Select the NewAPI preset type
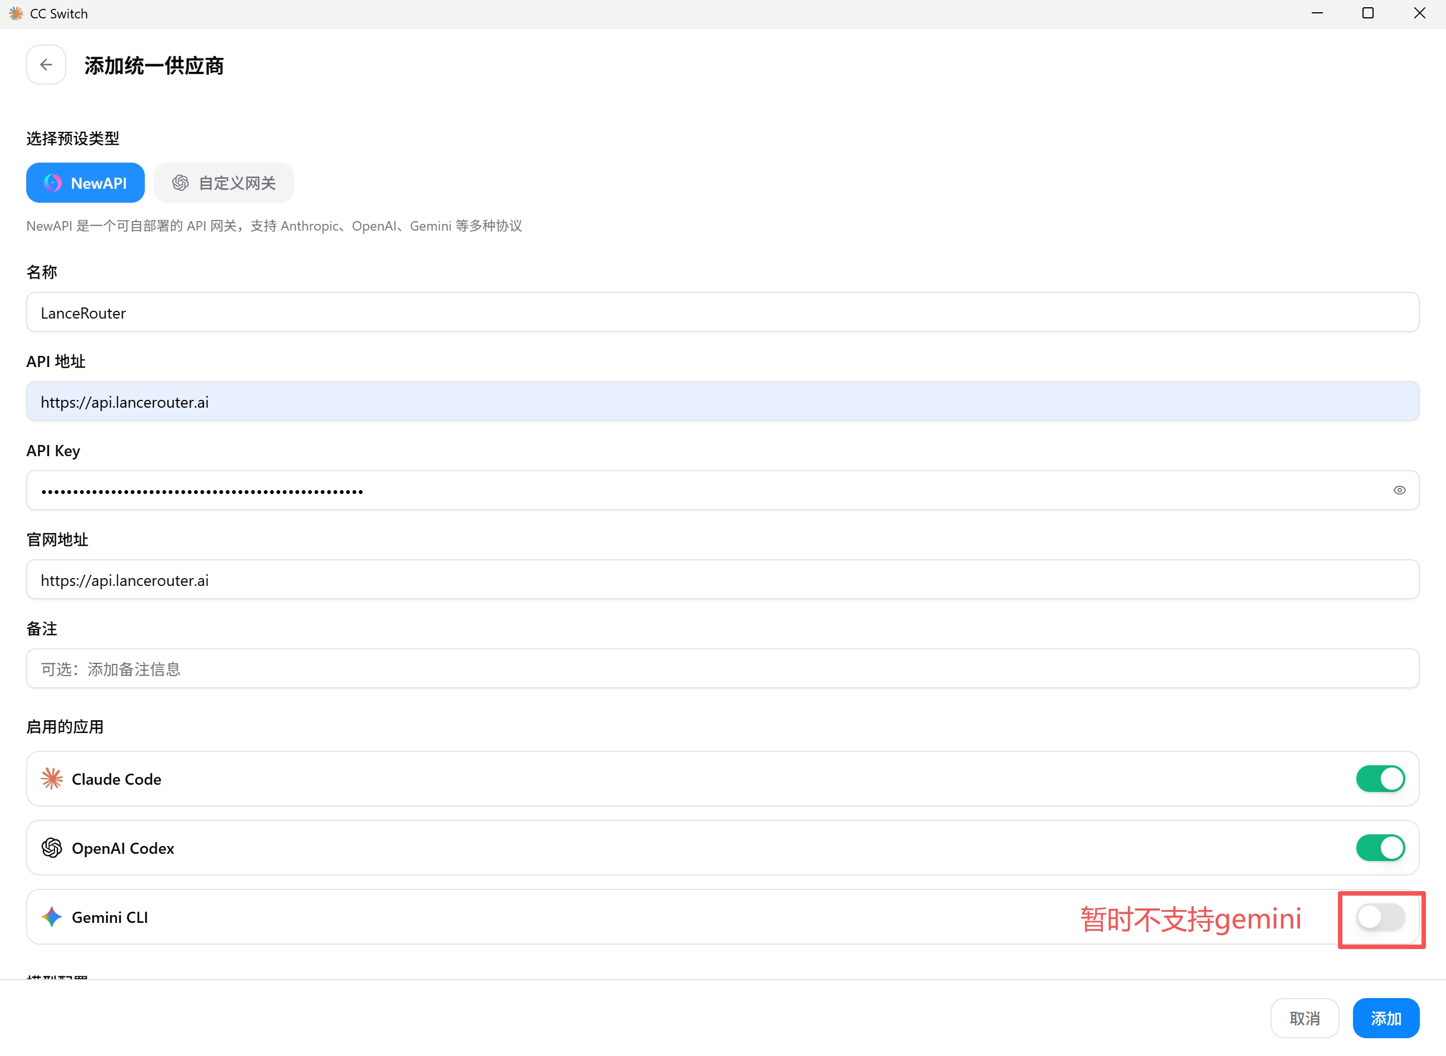Image resolution: width=1446 pixels, height=1056 pixels. (x=85, y=183)
